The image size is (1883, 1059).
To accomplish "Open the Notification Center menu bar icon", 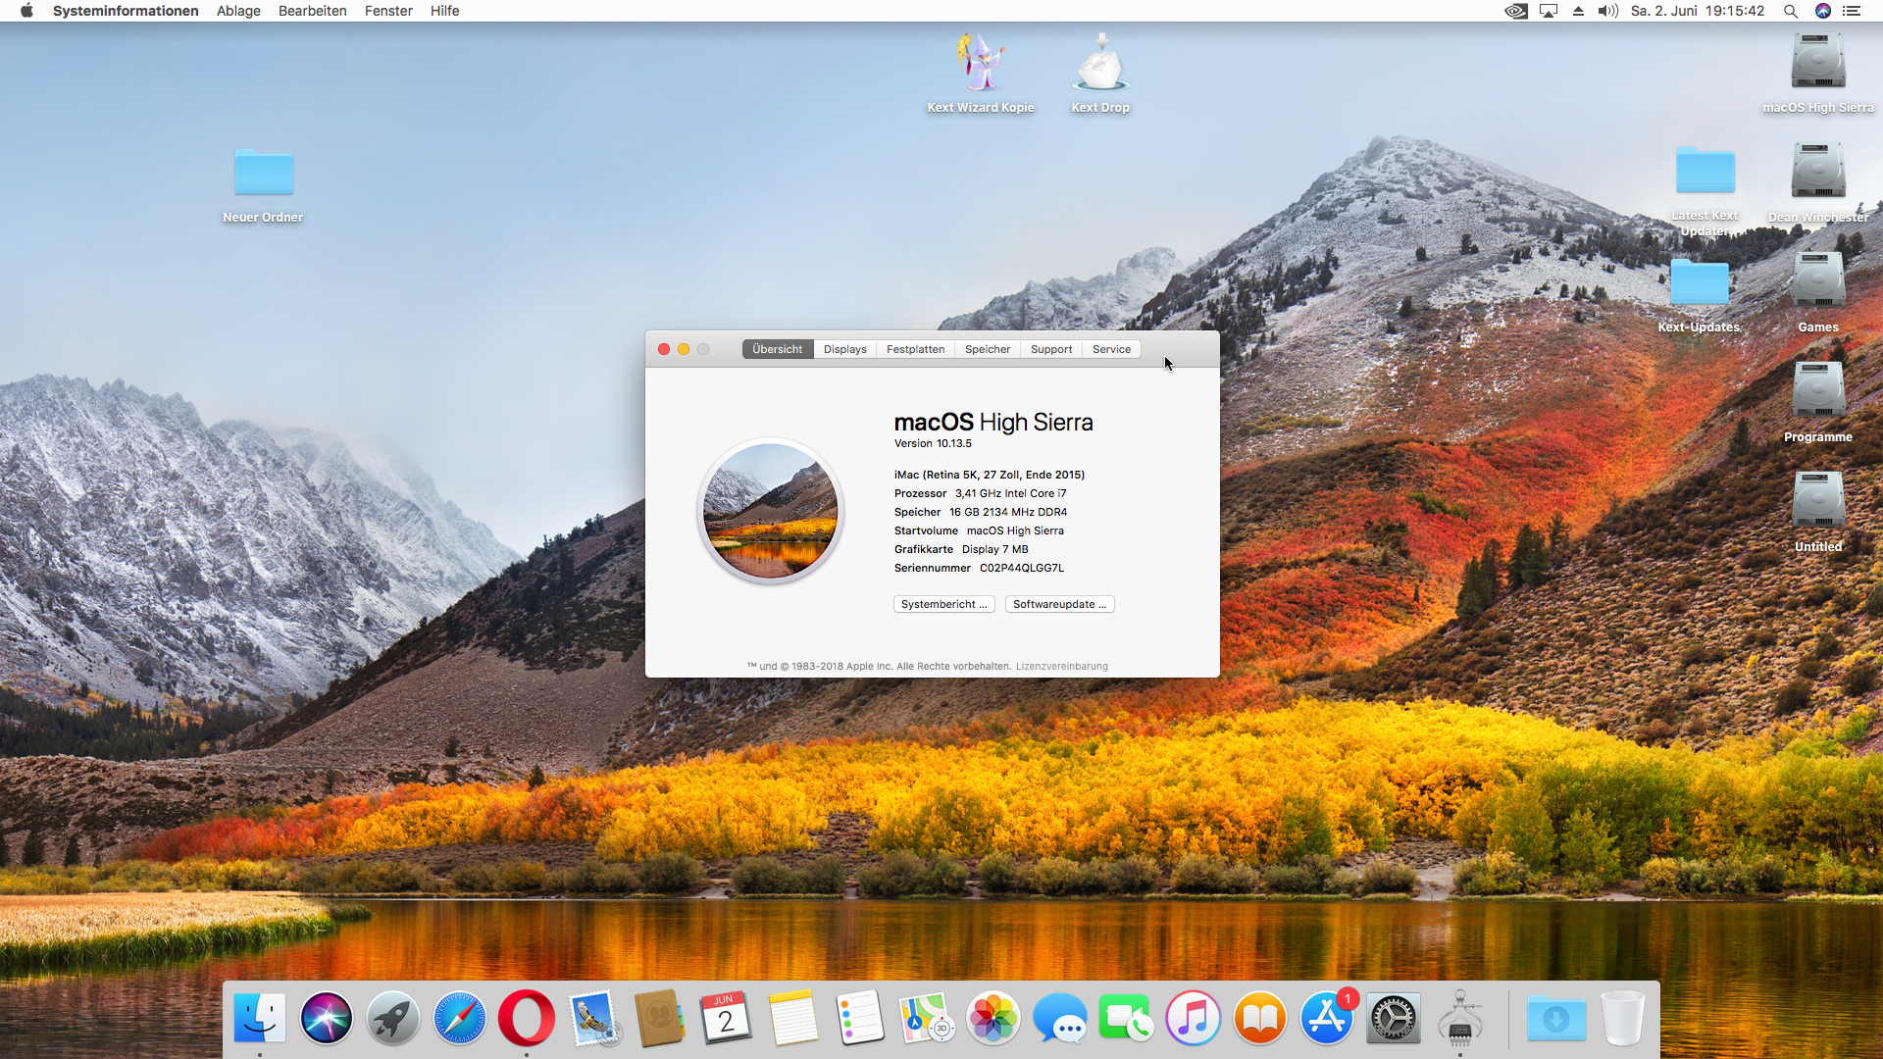I will tap(1852, 11).
